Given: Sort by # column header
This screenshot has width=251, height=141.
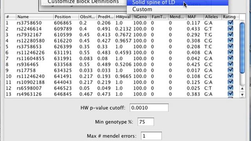Looking at the screenshot, I should point(11,17).
